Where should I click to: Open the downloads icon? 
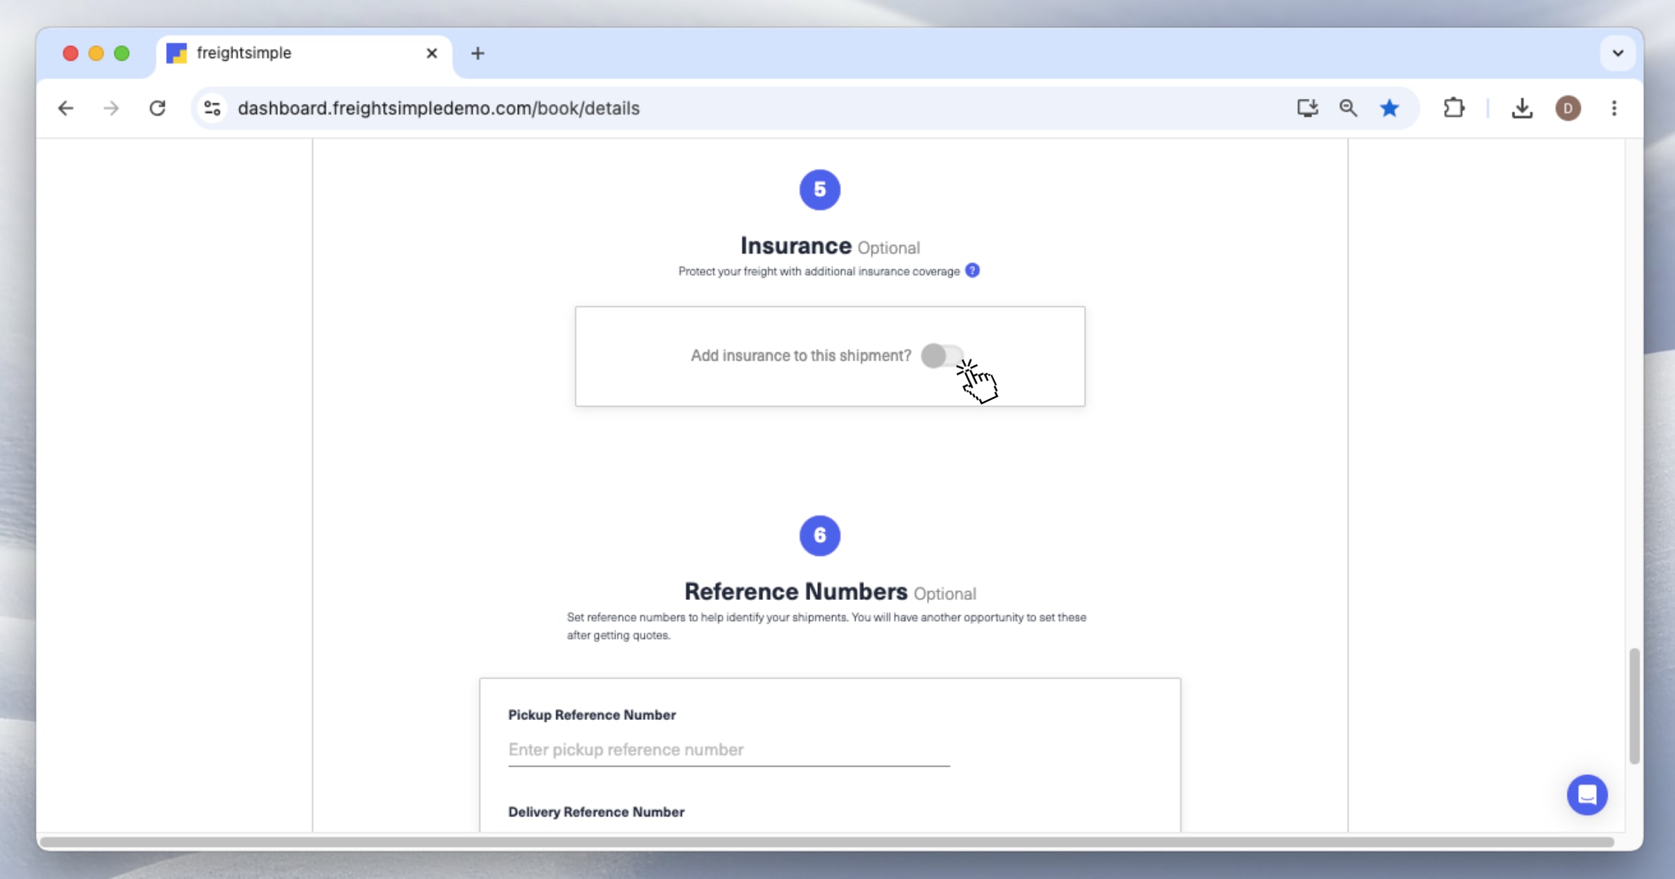[x=1522, y=108]
